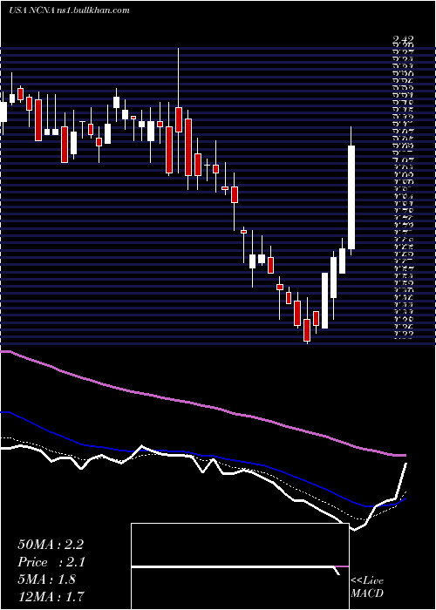Click the '12MA : 1.7' label

tap(51, 596)
